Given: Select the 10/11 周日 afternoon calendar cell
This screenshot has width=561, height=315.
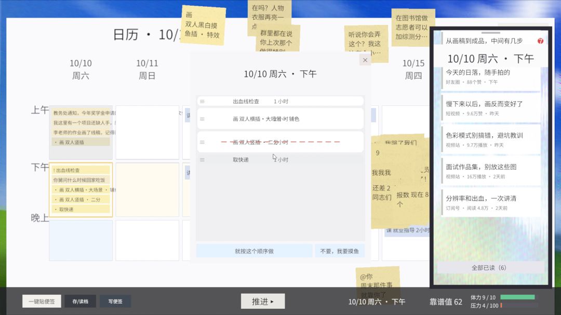Looking at the screenshot, I should tap(147, 189).
